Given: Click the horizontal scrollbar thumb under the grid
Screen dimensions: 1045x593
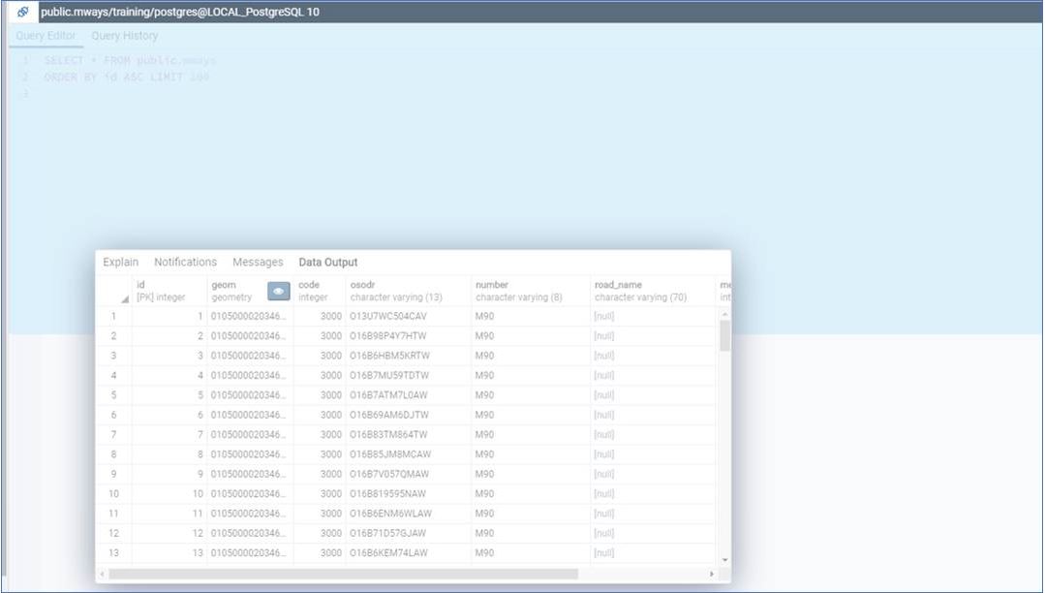Looking at the screenshot, I should [343, 574].
